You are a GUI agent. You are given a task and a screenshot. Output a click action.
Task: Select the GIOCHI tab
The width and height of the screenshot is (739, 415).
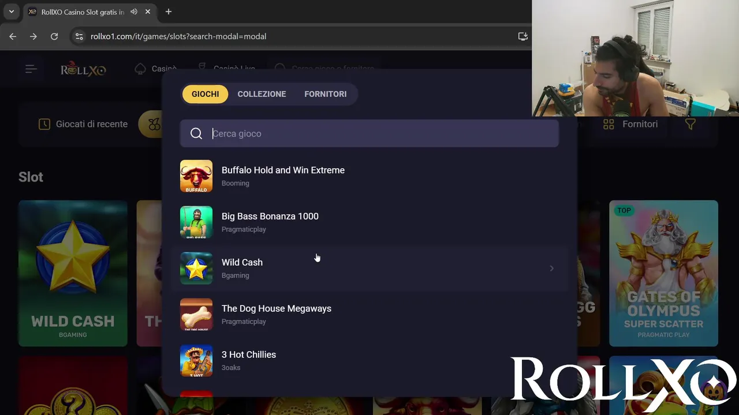(x=205, y=94)
